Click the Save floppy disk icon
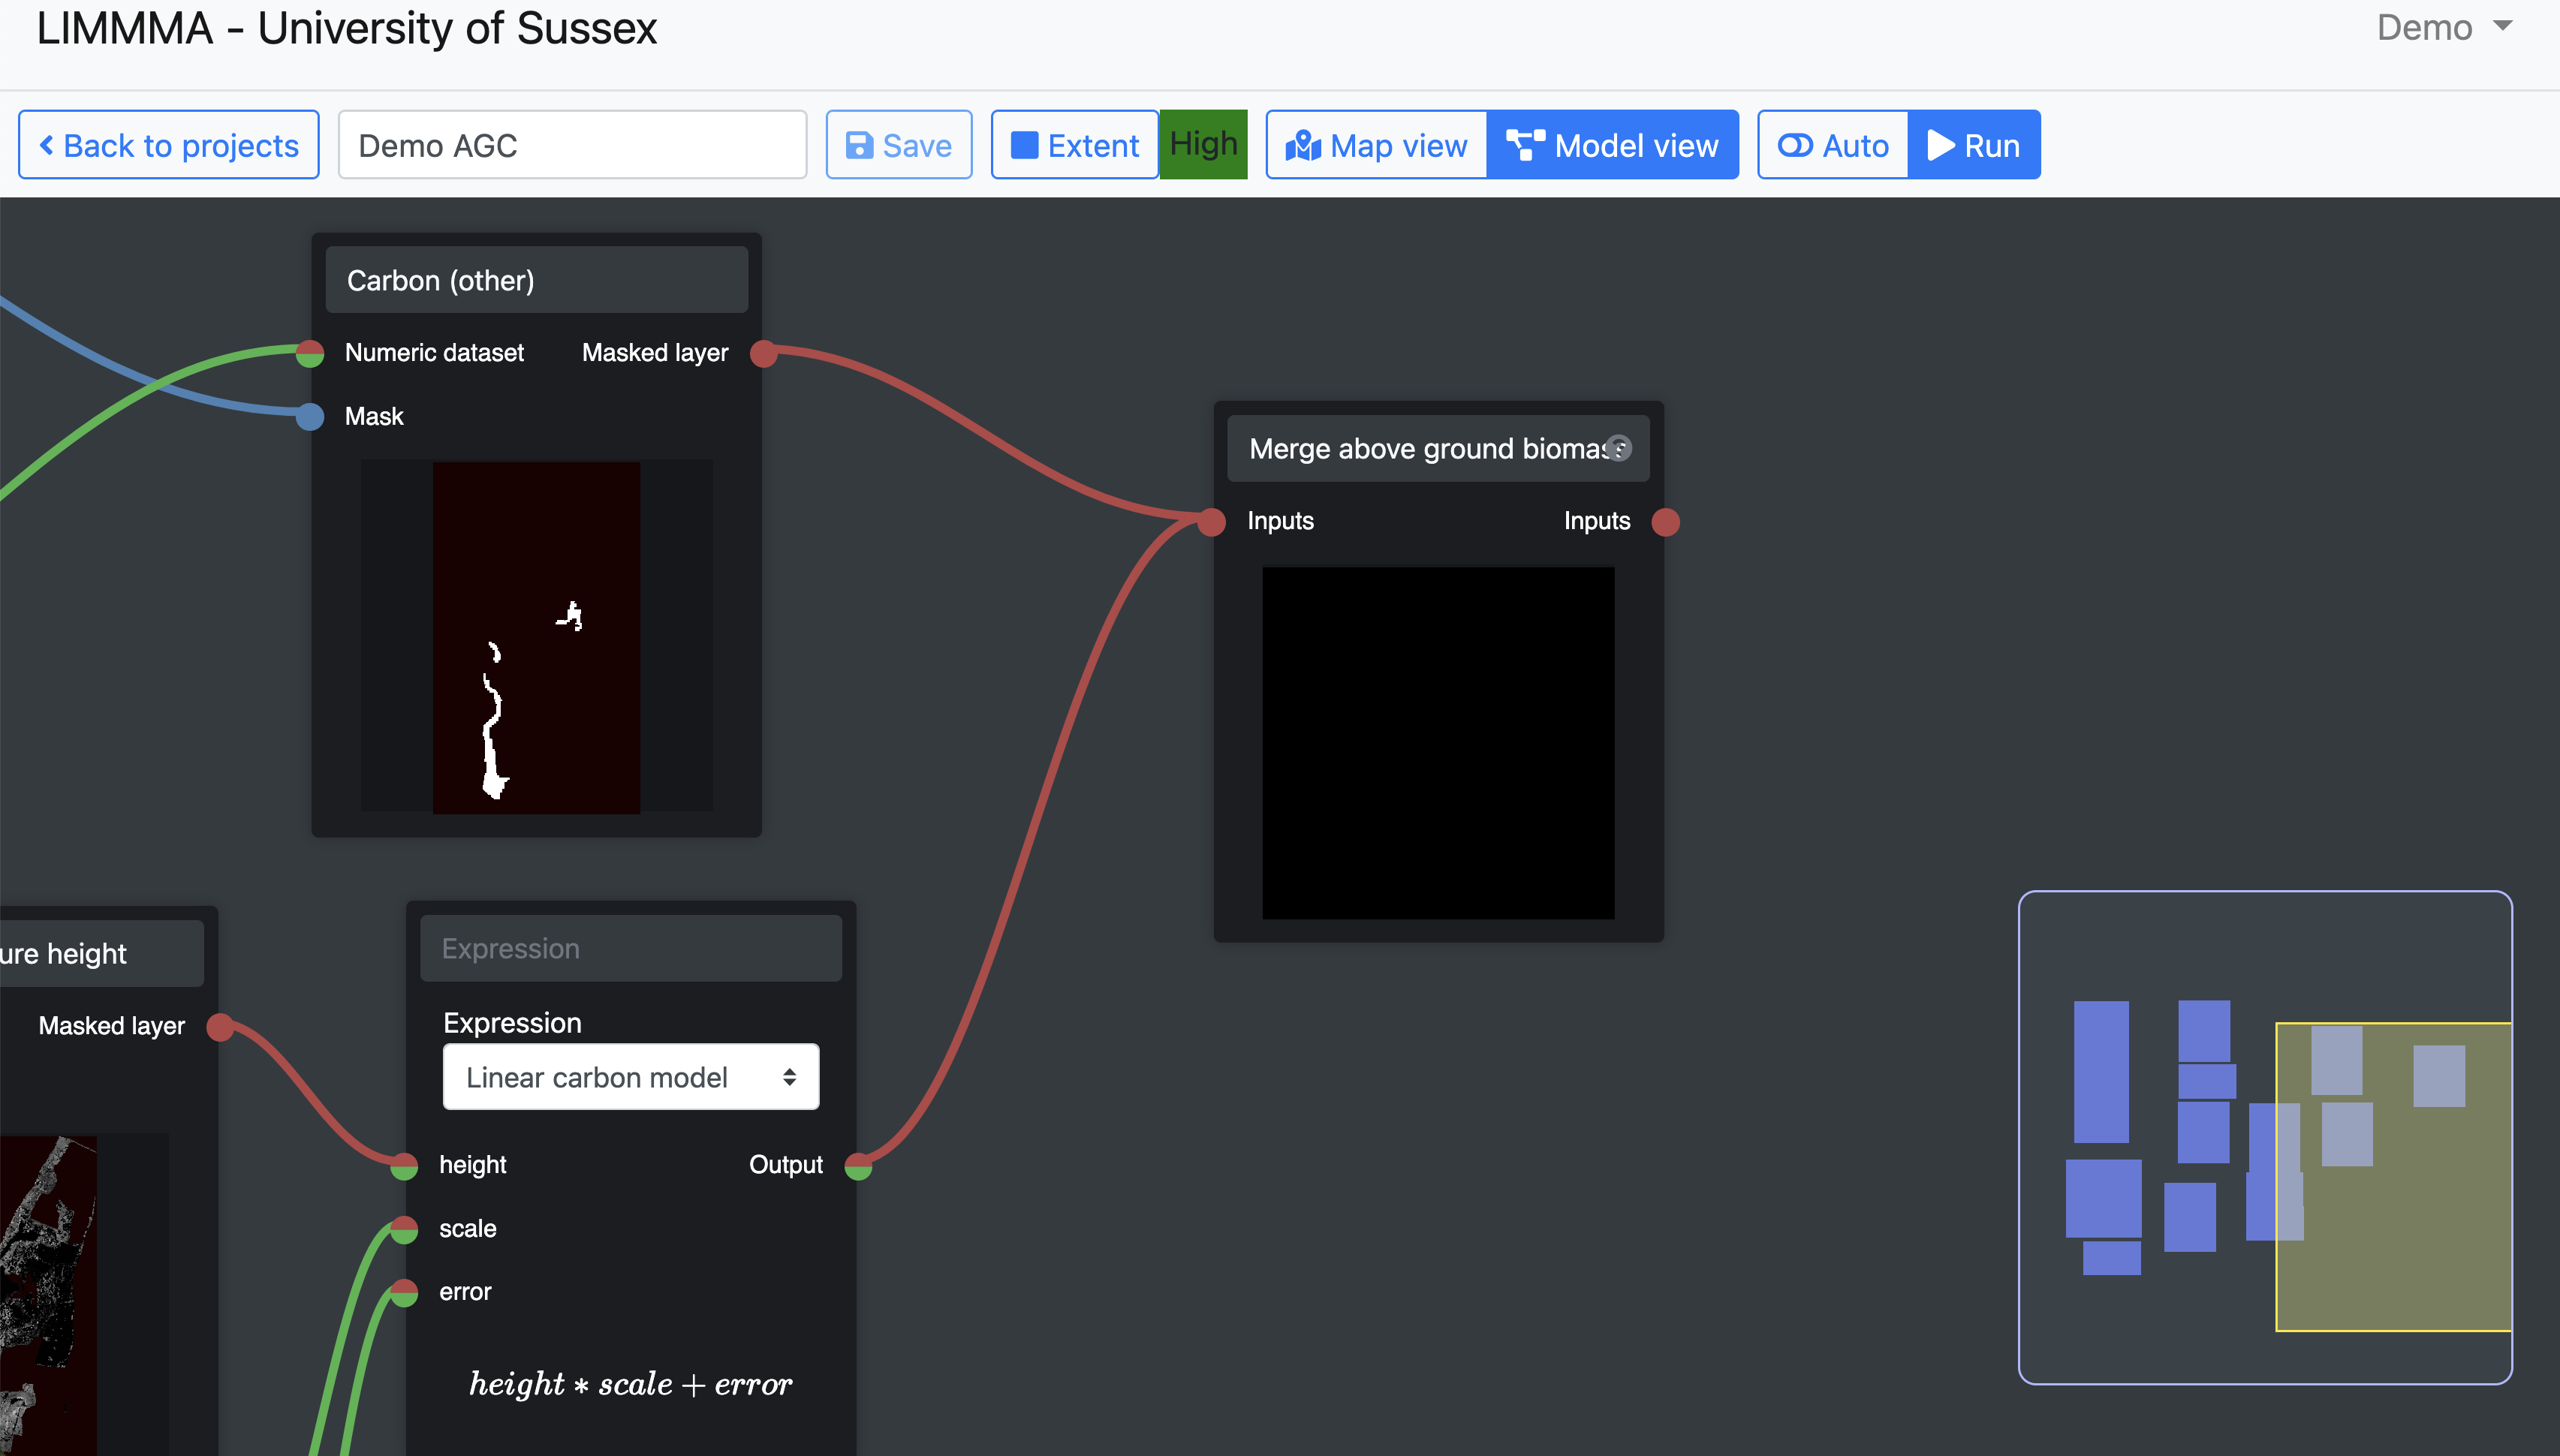Screen dimensions: 2560x1456 (859, 145)
